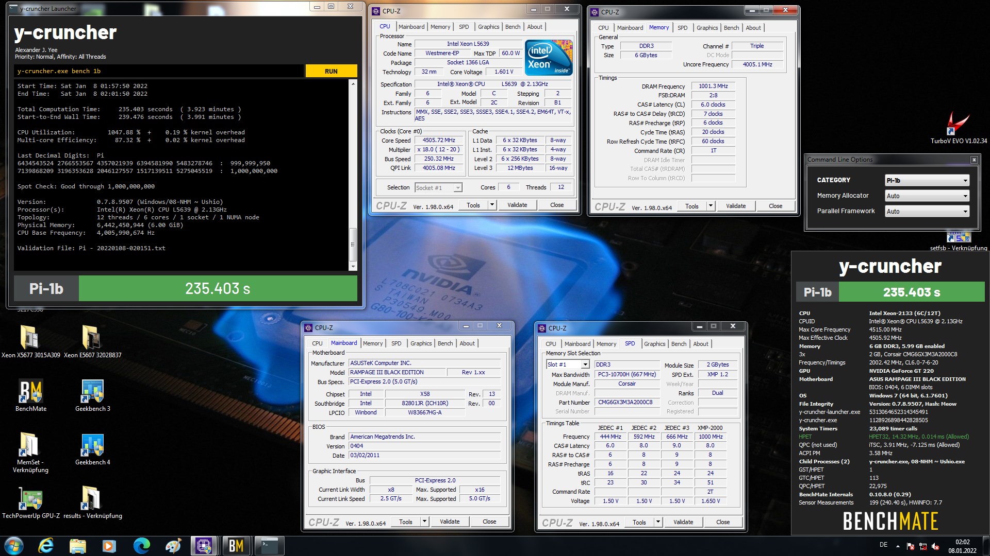
Task: Open the Memory Allocator dropdown
Action: pyautogui.click(x=927, y=196)
